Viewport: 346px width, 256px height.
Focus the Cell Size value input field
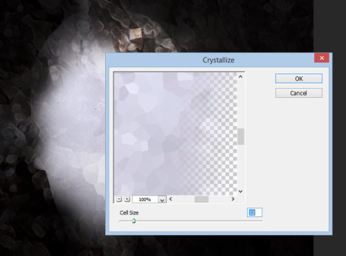point(255,212)
